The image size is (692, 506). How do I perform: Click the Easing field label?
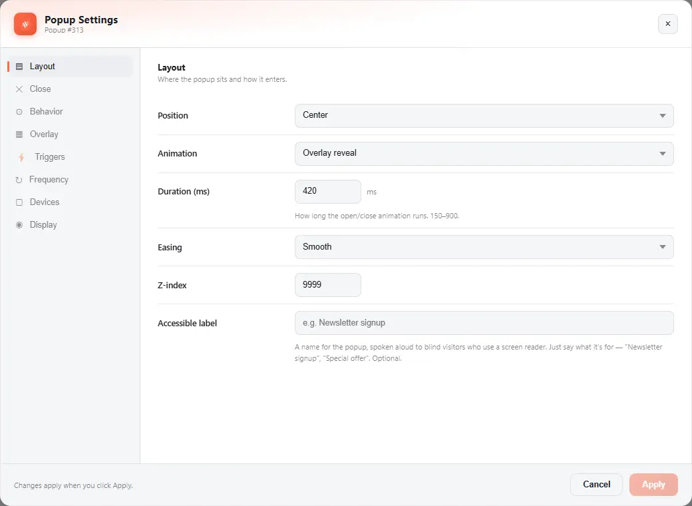point(170,247)
